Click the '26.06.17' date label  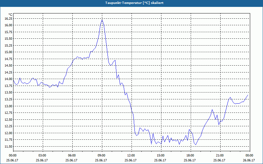pos(249,160)
